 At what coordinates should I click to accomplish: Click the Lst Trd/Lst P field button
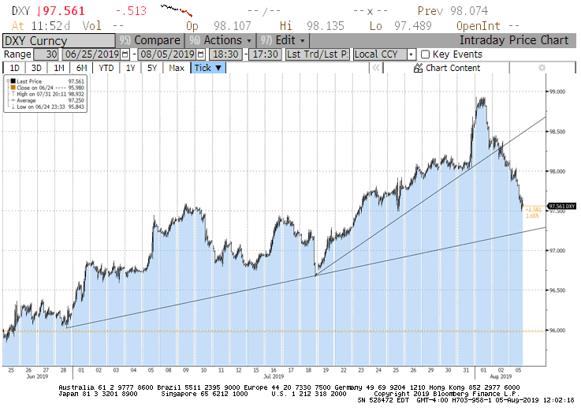coord(316,54)
